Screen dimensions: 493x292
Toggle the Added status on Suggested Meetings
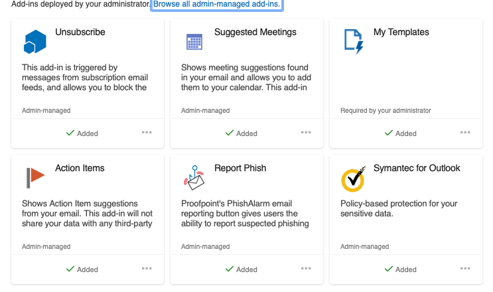tap(241, 133)
